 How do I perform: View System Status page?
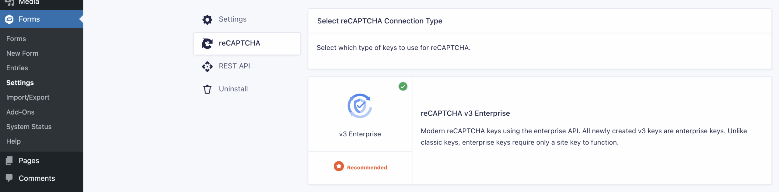tap(29, 127)
